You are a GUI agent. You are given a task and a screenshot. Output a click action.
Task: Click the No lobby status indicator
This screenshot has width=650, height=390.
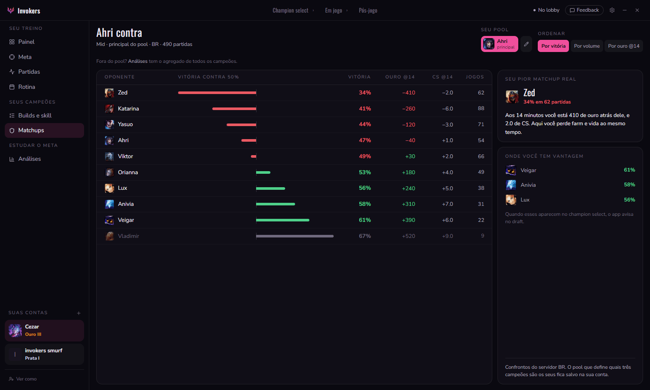coord(546,10)
